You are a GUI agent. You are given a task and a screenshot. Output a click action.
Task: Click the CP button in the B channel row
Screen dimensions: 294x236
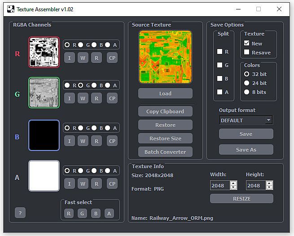pos(112,141)
